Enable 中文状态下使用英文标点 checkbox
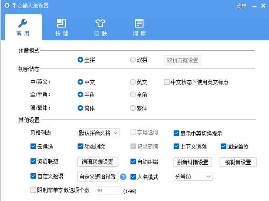269x201 pixels. tap(167, 82)
